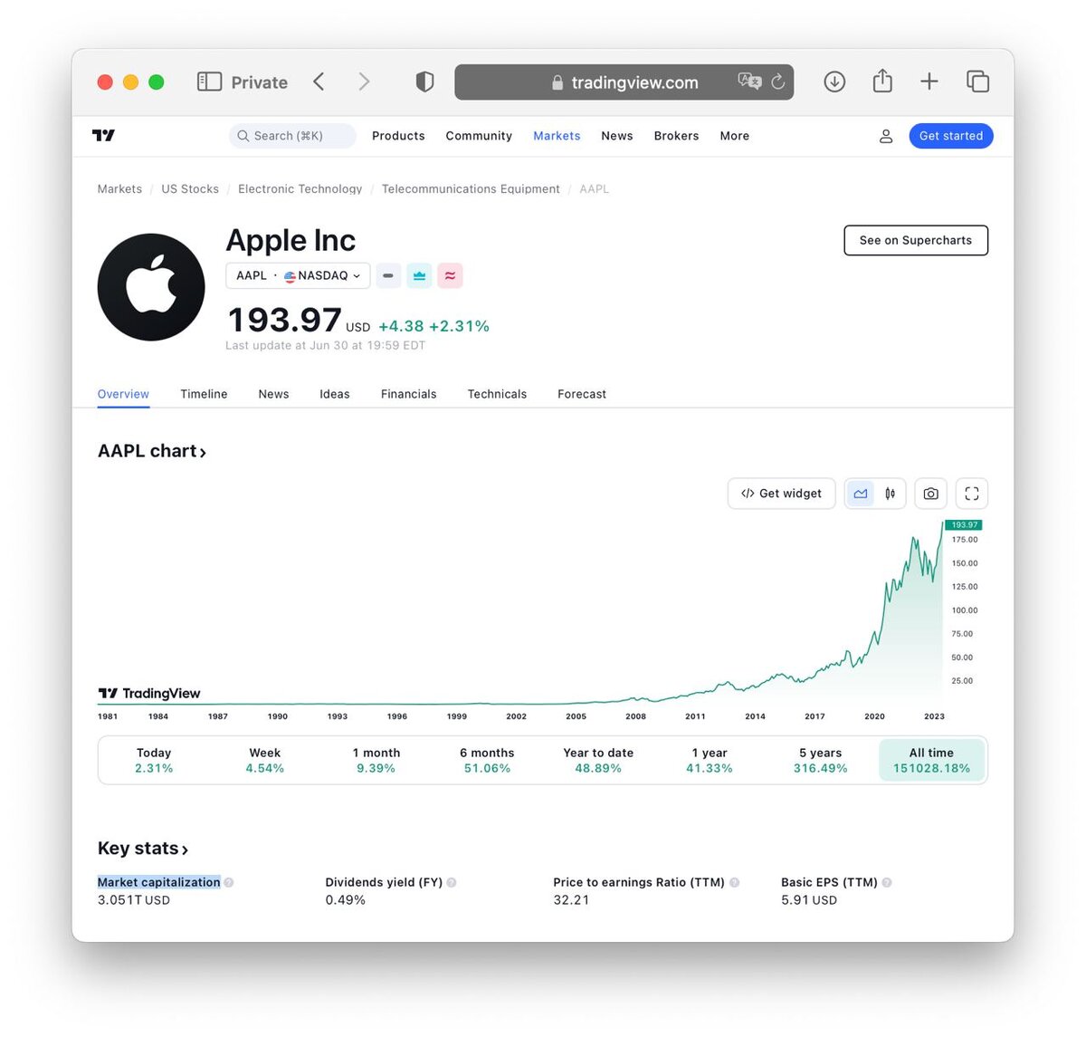The height and width of the screenshot is (1037, 1086).
Task: Click the Safari share icon
Action: [x=882, y=82]
